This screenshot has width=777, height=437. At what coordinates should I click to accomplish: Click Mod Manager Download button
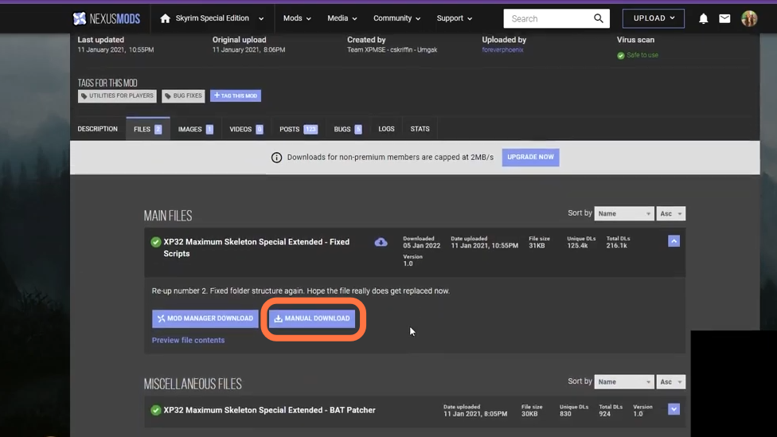click(205, 318)
